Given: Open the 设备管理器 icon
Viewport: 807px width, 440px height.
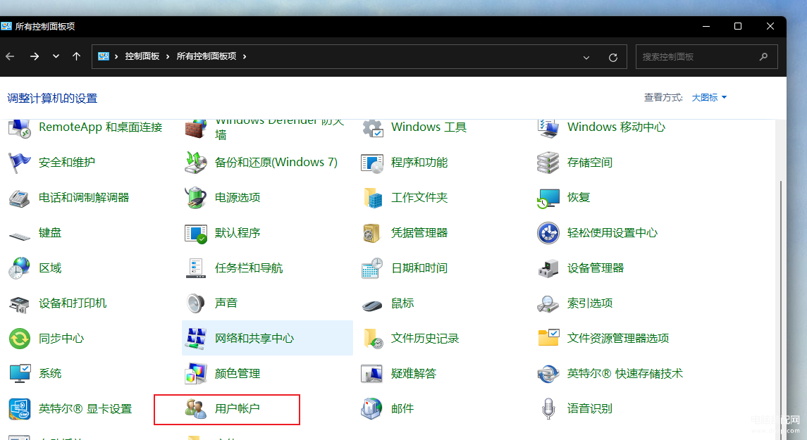Looking at the screenshot, I should point(548,268).
